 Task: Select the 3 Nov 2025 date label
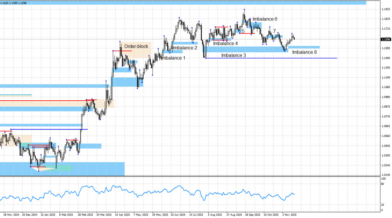tap(289, 215)
